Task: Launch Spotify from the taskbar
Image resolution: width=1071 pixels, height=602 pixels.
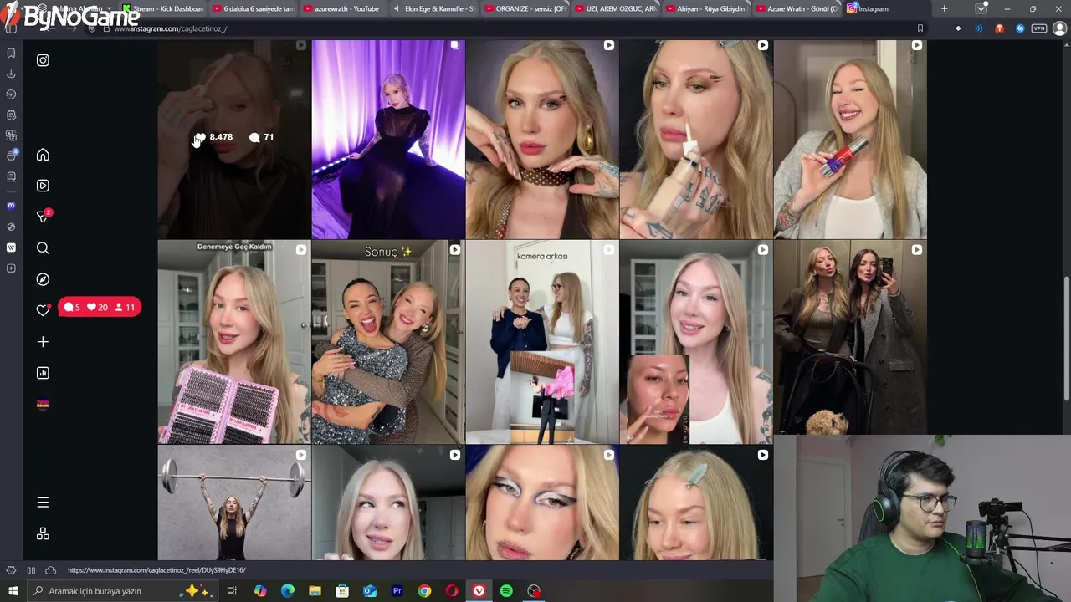Action: [506, 591]
